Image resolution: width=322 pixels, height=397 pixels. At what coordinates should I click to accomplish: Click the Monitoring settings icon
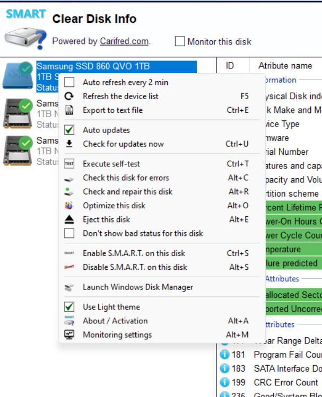click(x=69, y=335)
